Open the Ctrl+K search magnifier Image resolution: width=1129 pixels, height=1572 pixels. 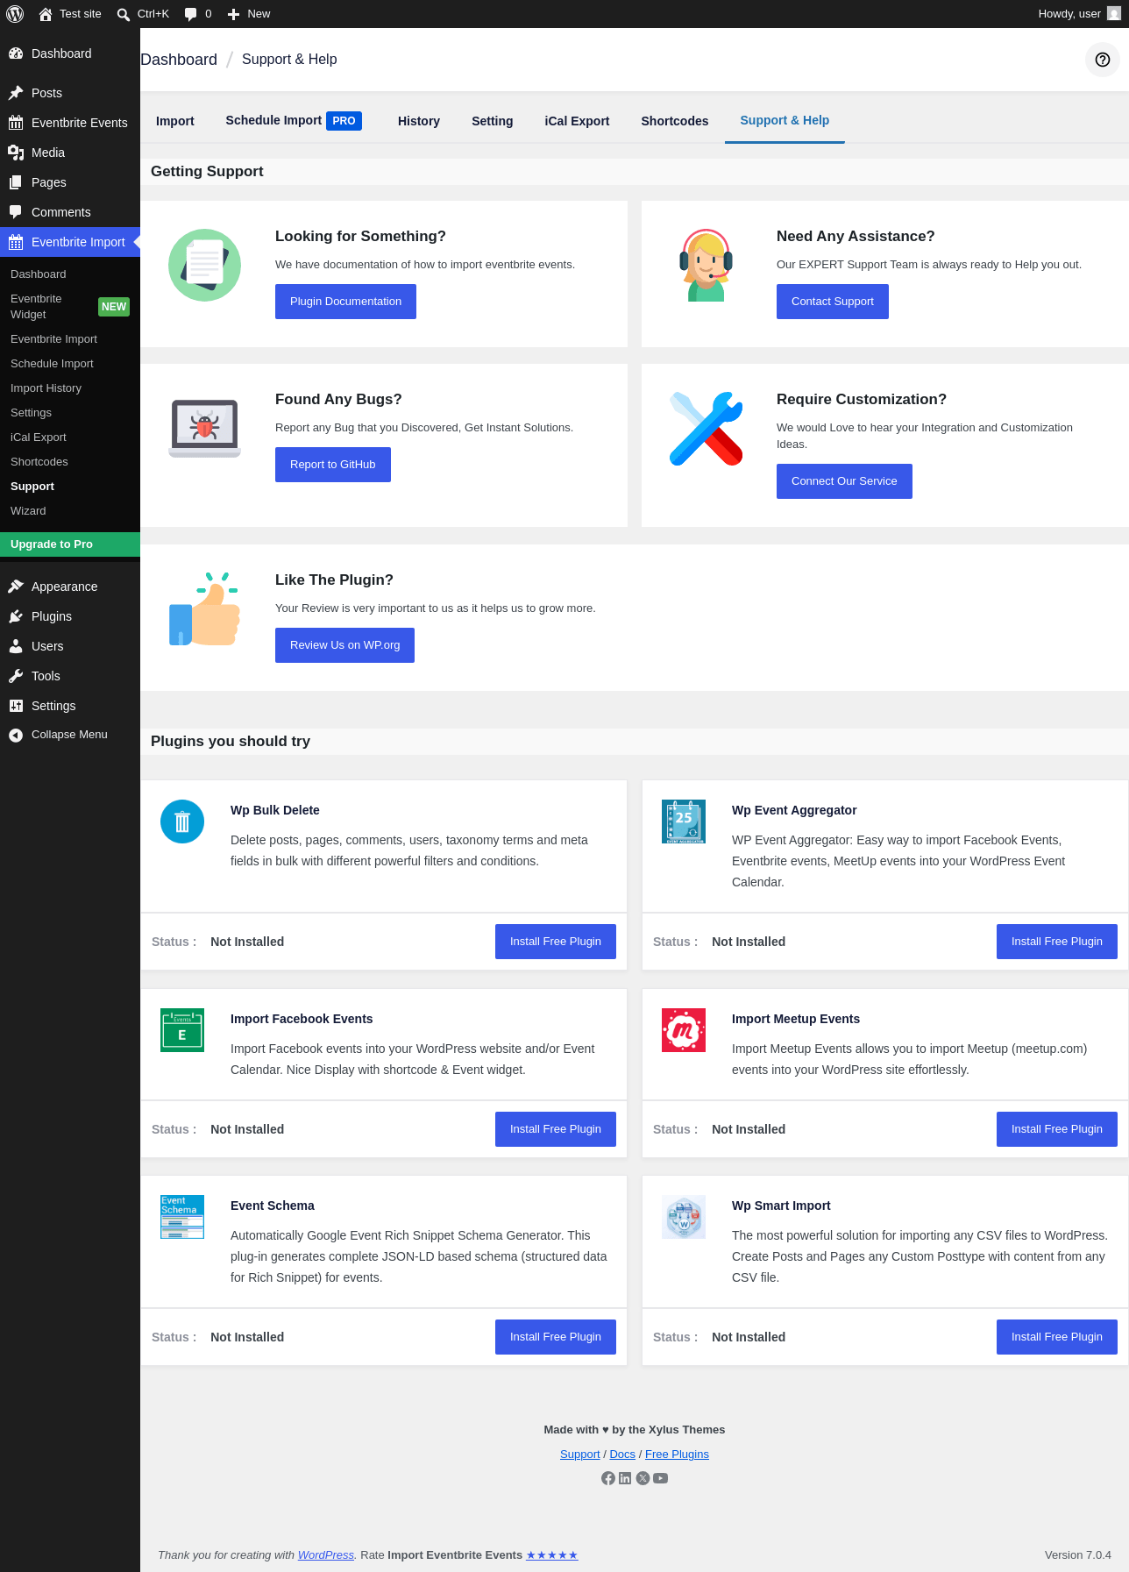(x=124, y=14)
